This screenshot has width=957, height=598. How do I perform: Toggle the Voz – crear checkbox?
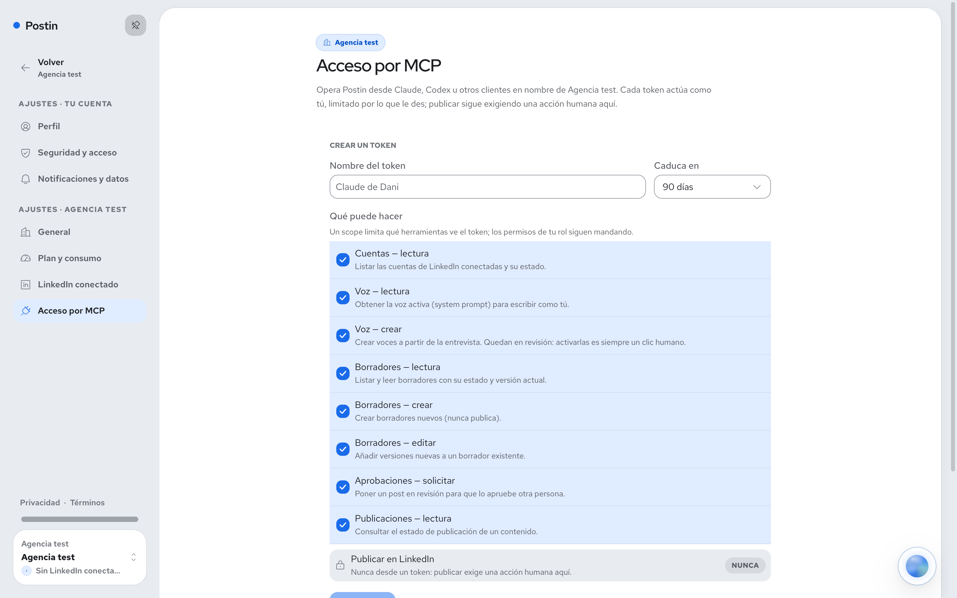[x=343, y=336]
